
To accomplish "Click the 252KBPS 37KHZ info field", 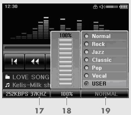I will point(26,94).
